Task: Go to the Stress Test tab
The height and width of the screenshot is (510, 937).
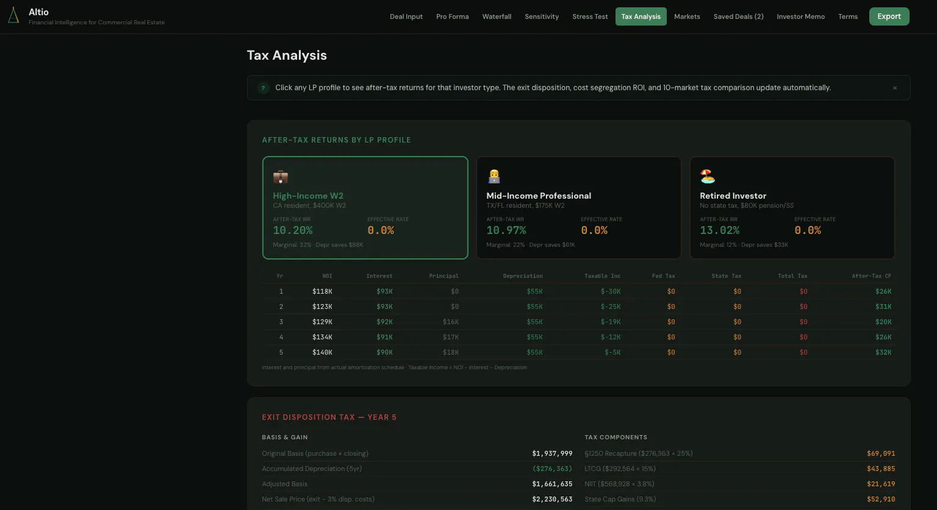Action: coord(590,16)
